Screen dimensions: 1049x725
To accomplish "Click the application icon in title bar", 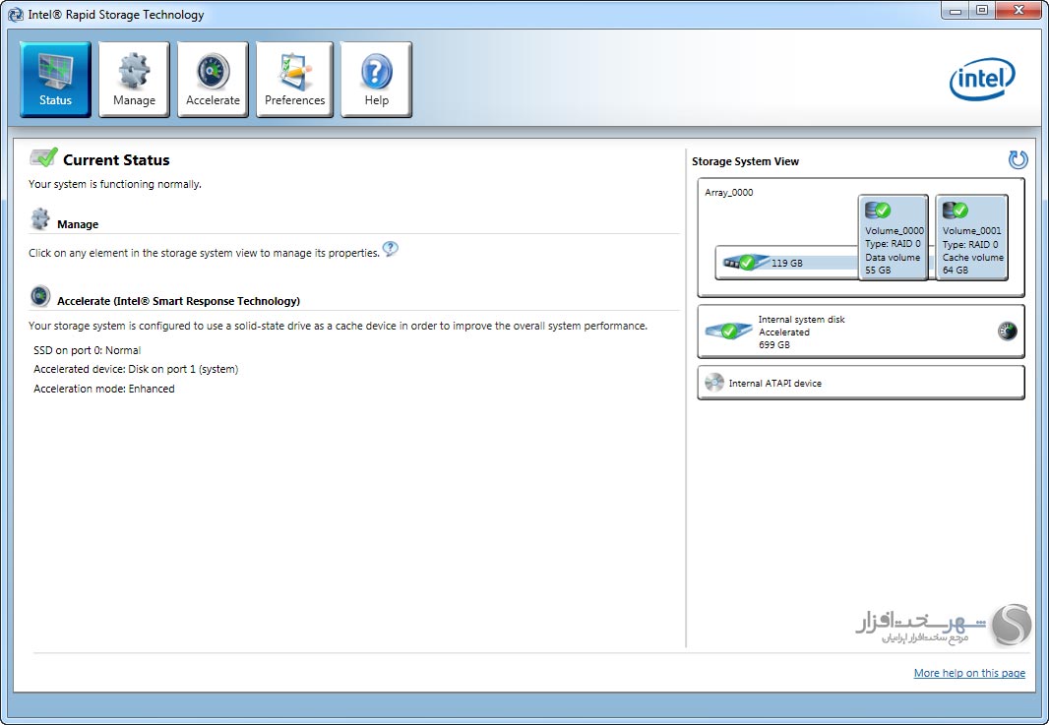I will (16, 14).
